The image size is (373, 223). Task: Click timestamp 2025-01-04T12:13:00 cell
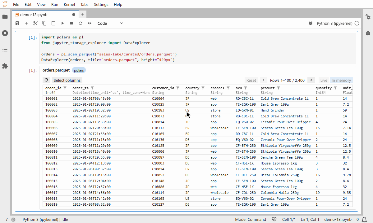pyautogui.click(x=91, y=163)
